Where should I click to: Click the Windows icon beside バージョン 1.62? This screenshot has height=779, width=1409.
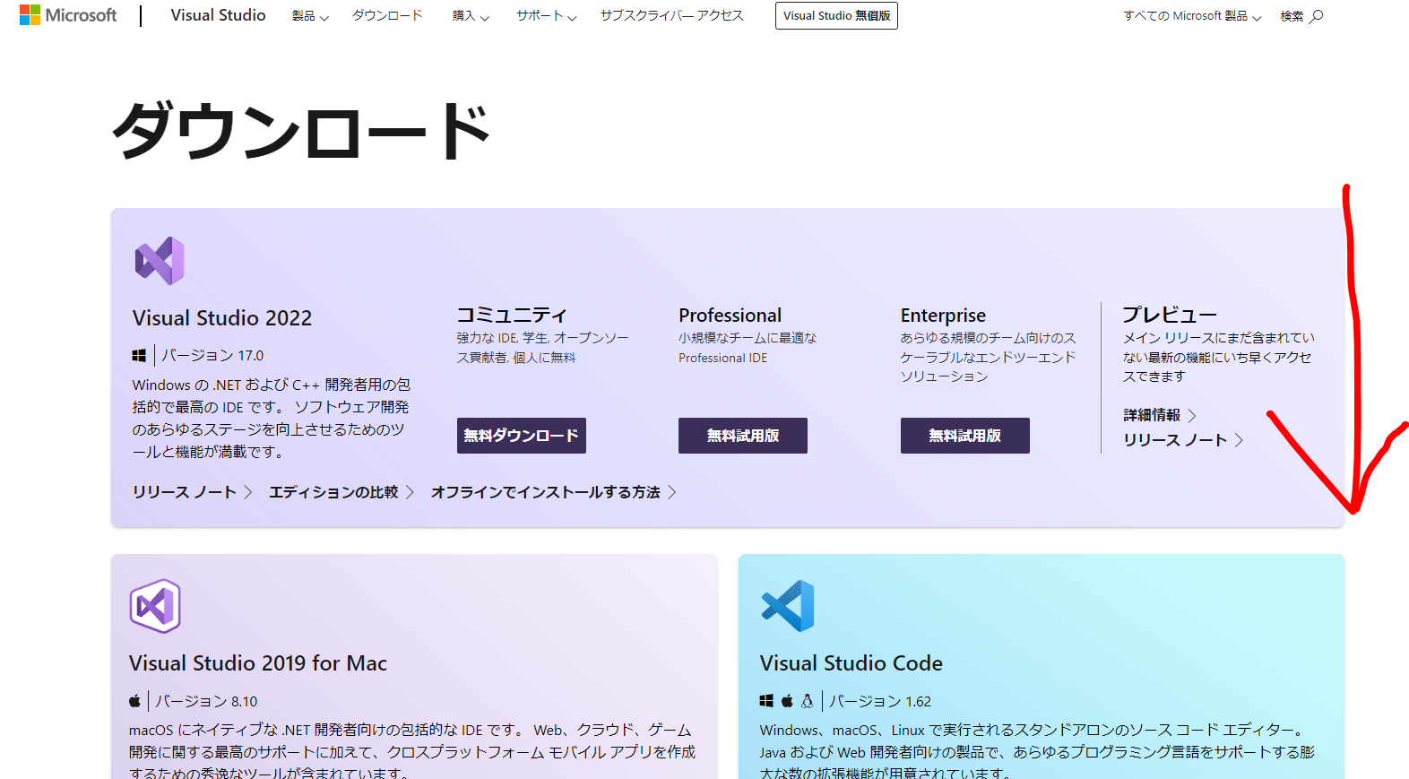(x=766, y=701)
